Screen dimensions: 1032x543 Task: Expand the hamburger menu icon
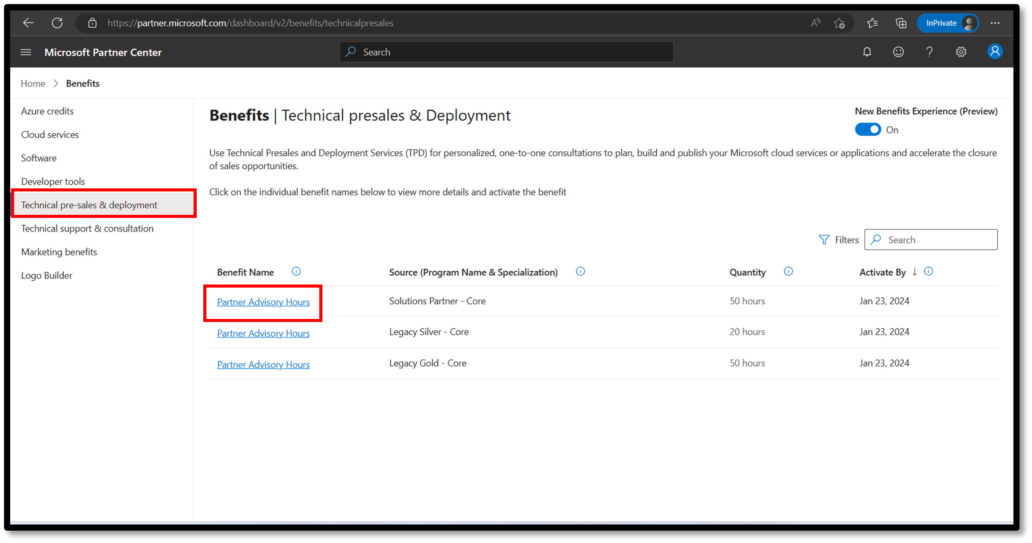tap(25, 52)
